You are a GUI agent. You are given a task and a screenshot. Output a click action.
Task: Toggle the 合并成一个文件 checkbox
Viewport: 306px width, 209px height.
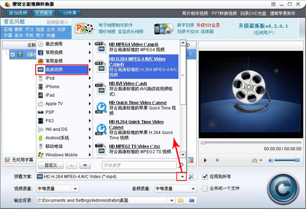[x=205, y=188]
